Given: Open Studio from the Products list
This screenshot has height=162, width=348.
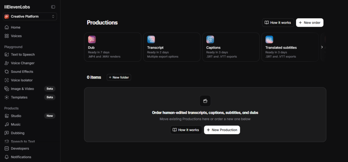Looking at the screenshot, I should pyautogui.click(x=16, y=116).
